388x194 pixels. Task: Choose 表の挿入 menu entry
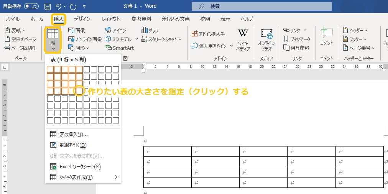[74, 135]
